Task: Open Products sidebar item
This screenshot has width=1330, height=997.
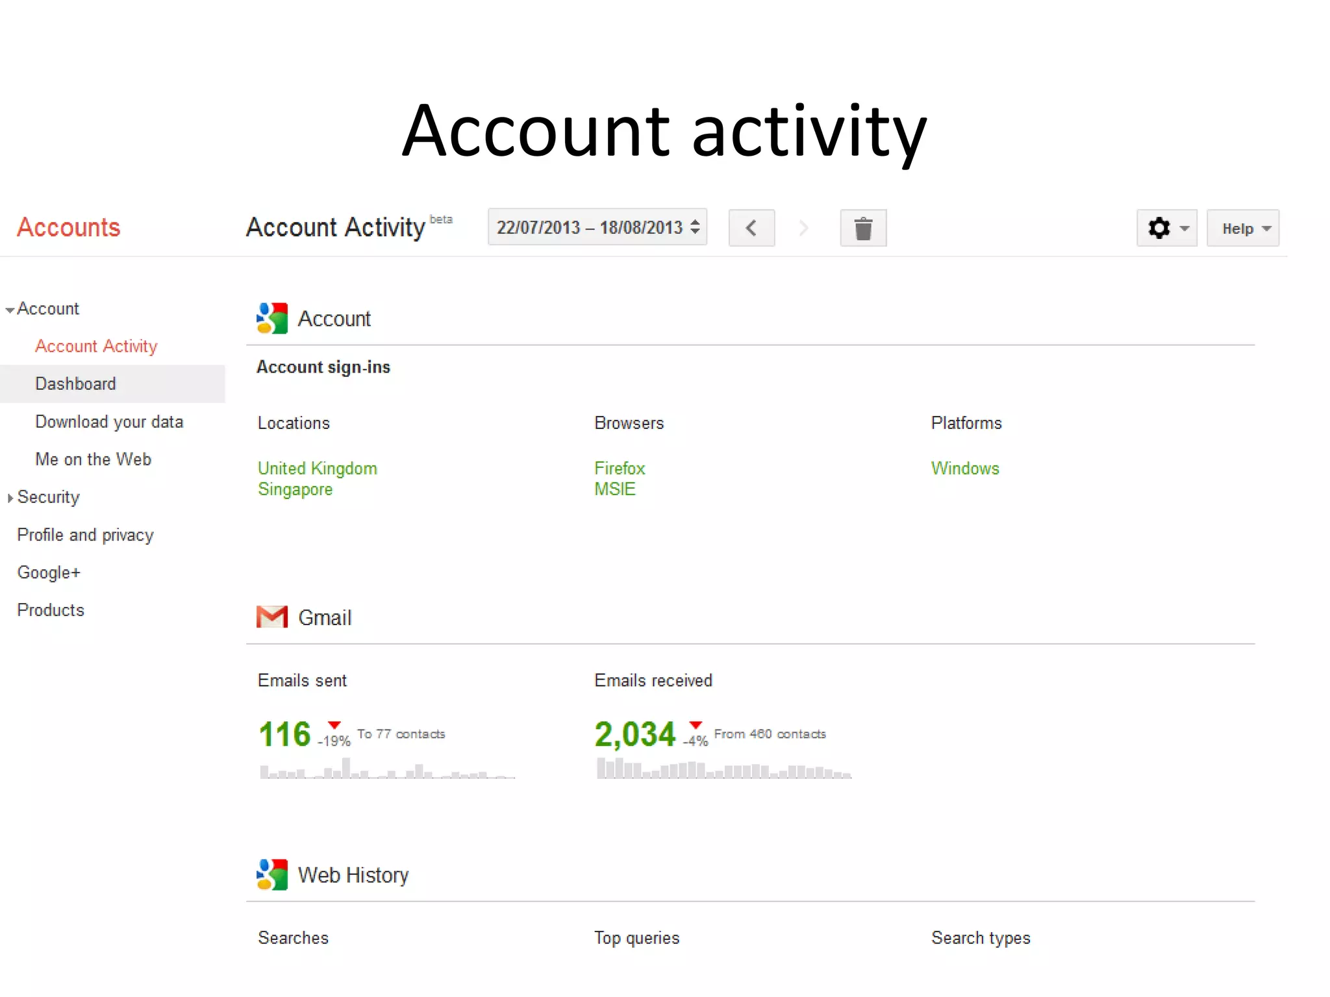Action: coord(51,610)
